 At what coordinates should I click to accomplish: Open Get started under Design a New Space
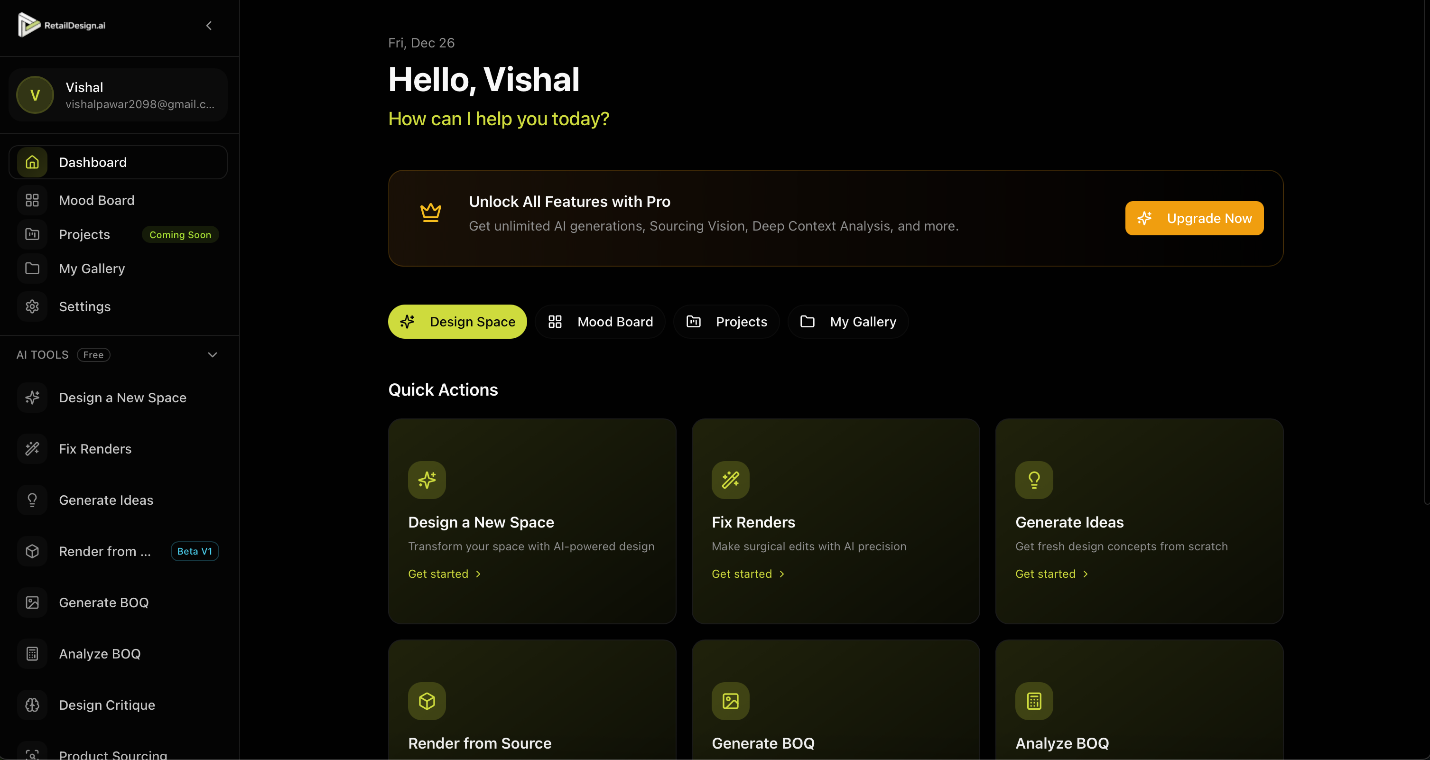[444, 574]
